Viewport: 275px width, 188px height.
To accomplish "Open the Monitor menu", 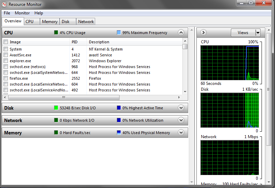I will [22, 13].
